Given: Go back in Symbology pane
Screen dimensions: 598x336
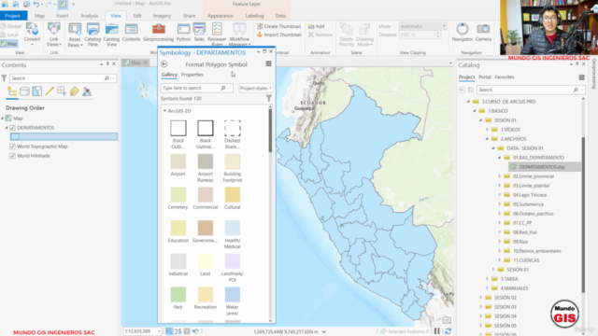Looking at the screenshot, I should click(x=164, y=64).
